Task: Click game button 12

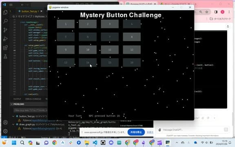Action: pos(132,50)
